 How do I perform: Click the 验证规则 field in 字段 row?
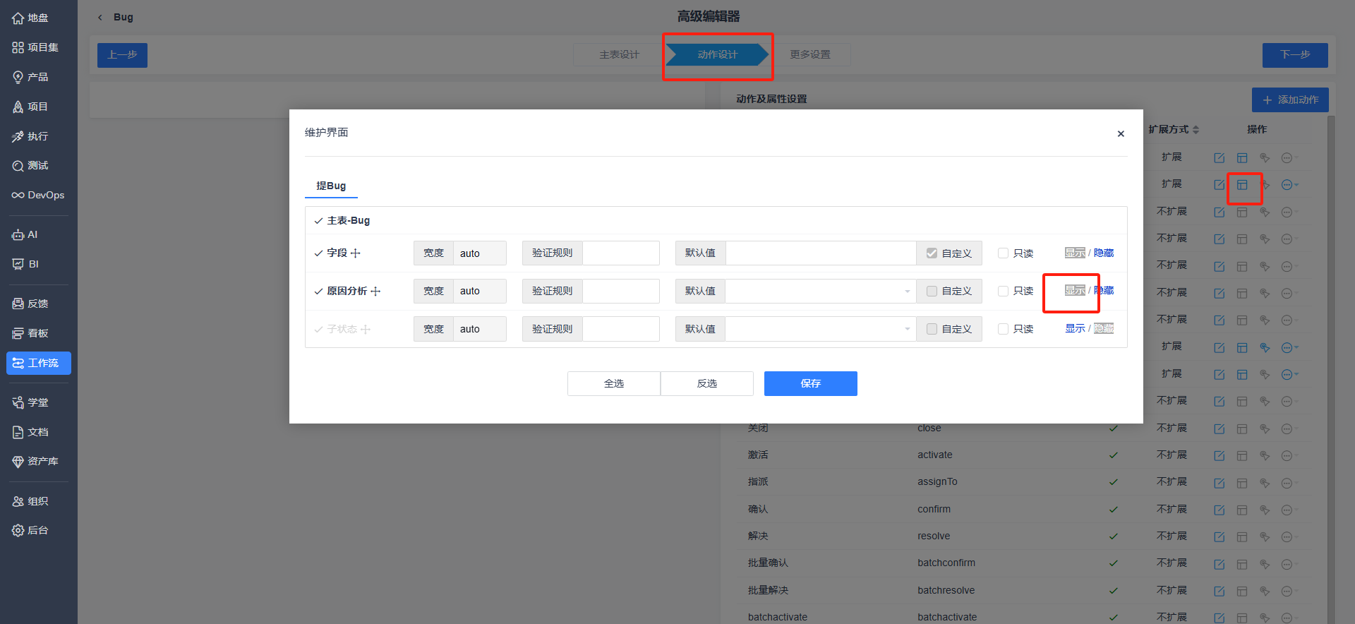621,253
